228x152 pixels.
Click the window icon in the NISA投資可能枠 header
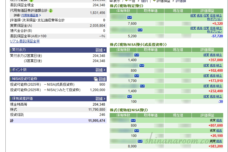tap(96, 79)
